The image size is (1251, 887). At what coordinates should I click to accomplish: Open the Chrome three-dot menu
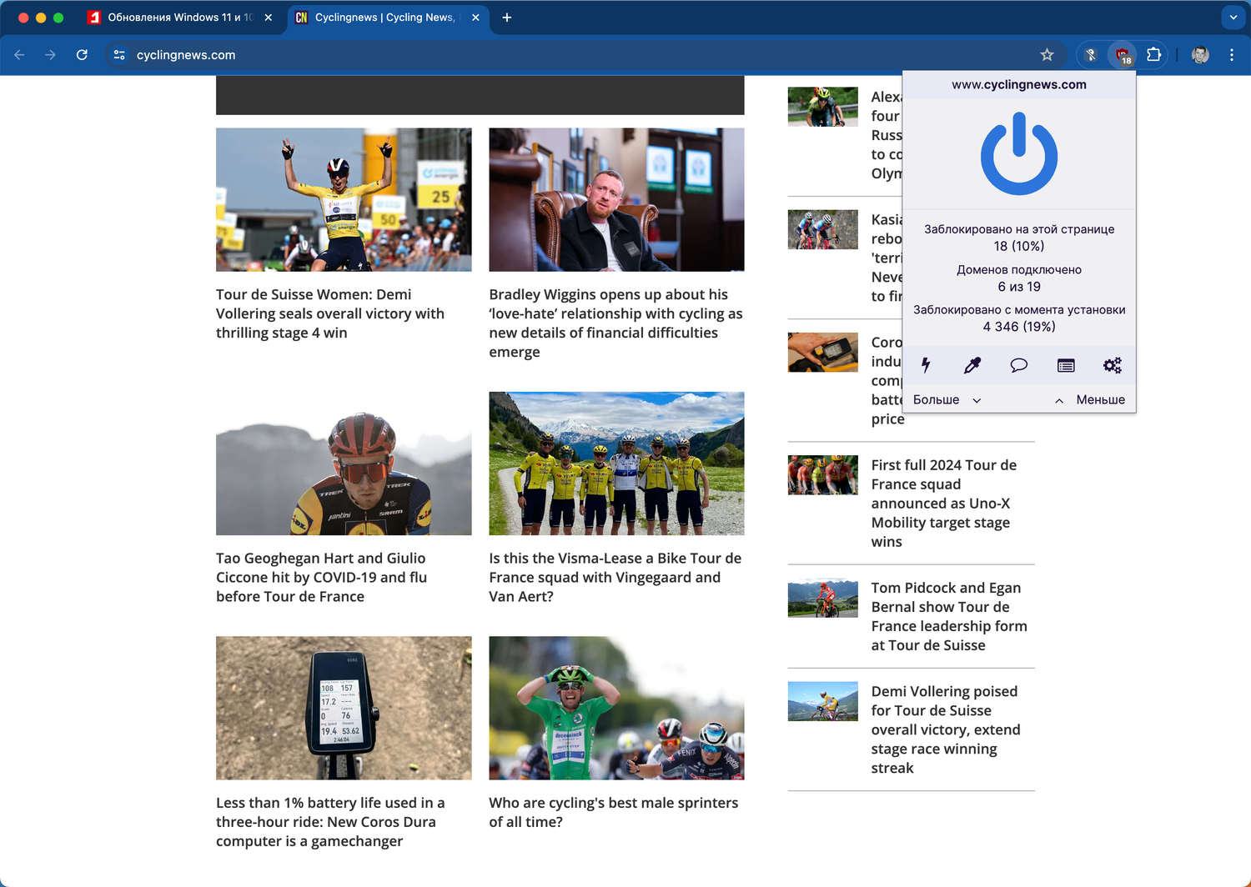tap(1232, 55)
